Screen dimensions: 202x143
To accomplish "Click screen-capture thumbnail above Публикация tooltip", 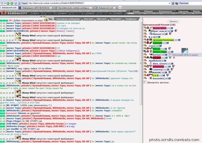I will pos(185,51).
